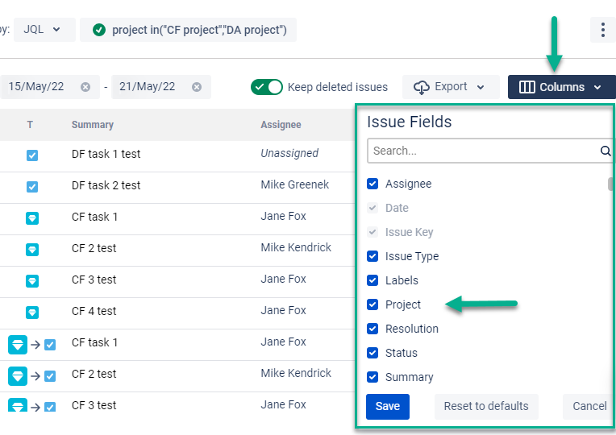Click the disabled Issue Key checkbox
Image resolution: width=616 pixels, height=435 pixels.
tap(373, 232)
